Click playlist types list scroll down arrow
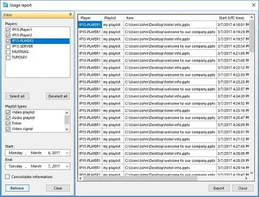The image size is (259, 197). tap(67, 129)
